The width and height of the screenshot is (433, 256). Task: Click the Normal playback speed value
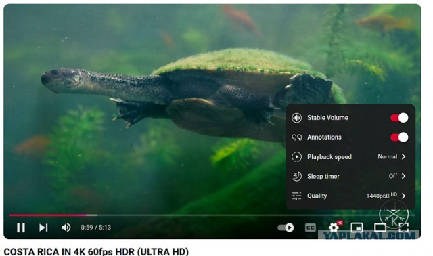(x=387, y=156)
